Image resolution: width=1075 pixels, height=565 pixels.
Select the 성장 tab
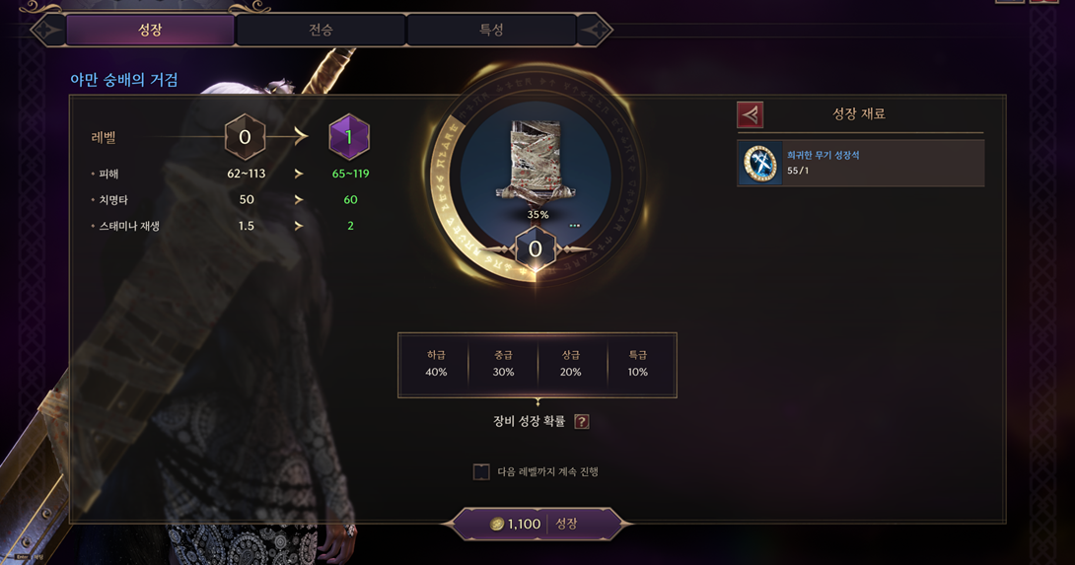(150, 31)
